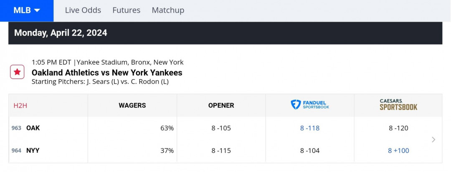
Task: Select the OAK team row label
Action: [x=33, y=128]
